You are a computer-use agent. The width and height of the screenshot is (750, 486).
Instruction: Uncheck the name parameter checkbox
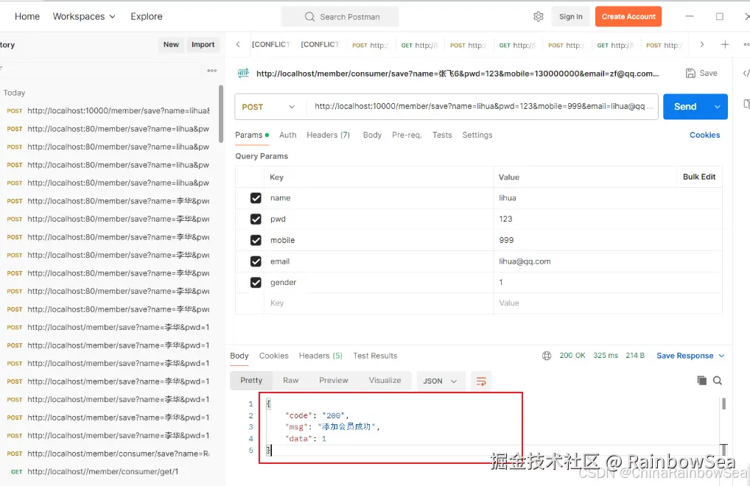point(256,198)
